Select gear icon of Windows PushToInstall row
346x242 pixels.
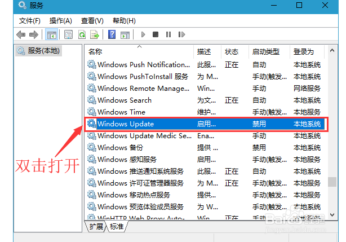tap(92, 76)
